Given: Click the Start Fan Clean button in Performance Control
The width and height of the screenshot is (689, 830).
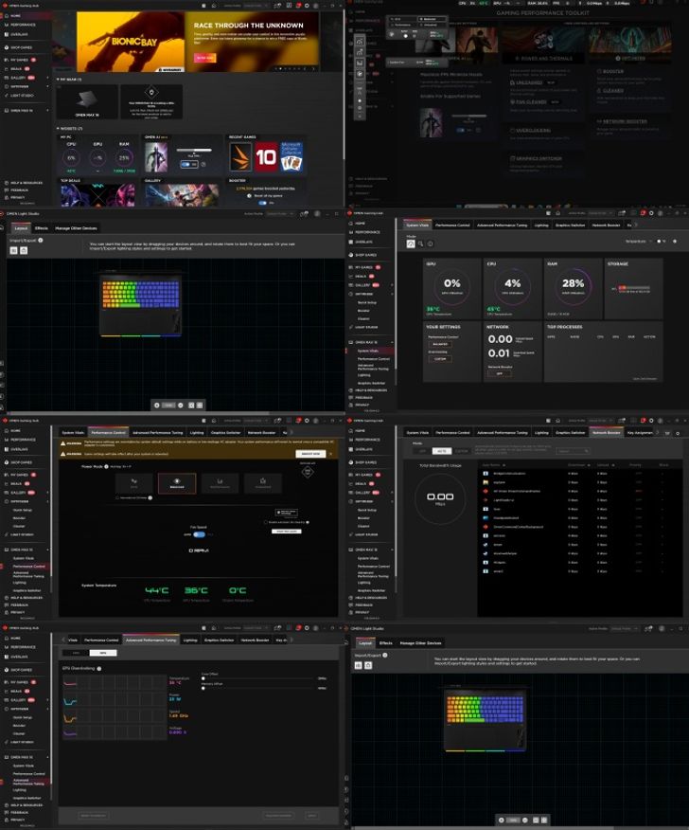Looking at the screenshot, I should coord(286,531).
